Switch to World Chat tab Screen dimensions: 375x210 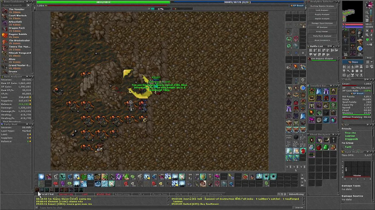pos(103,194)
